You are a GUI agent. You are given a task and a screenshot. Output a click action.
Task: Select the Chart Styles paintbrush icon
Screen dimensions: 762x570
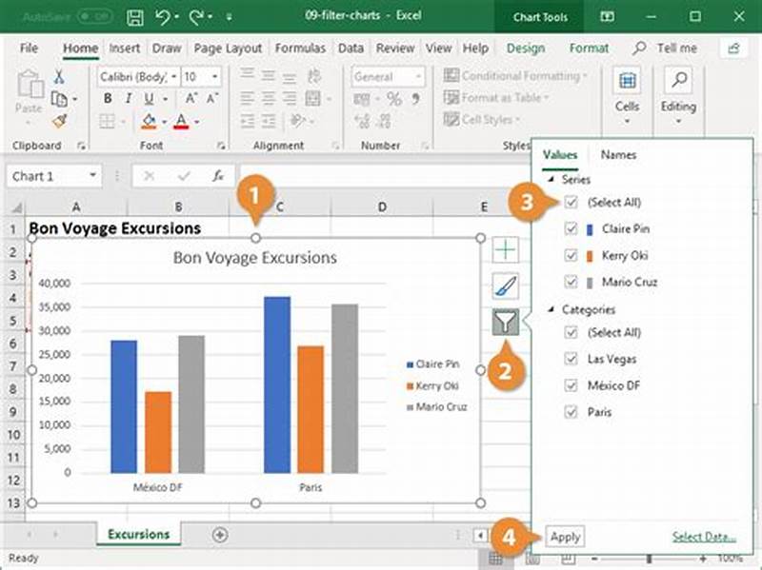(506, 285)
